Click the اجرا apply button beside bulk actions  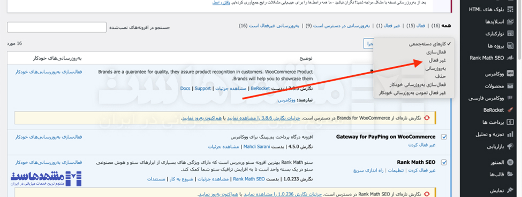(369, 44)
